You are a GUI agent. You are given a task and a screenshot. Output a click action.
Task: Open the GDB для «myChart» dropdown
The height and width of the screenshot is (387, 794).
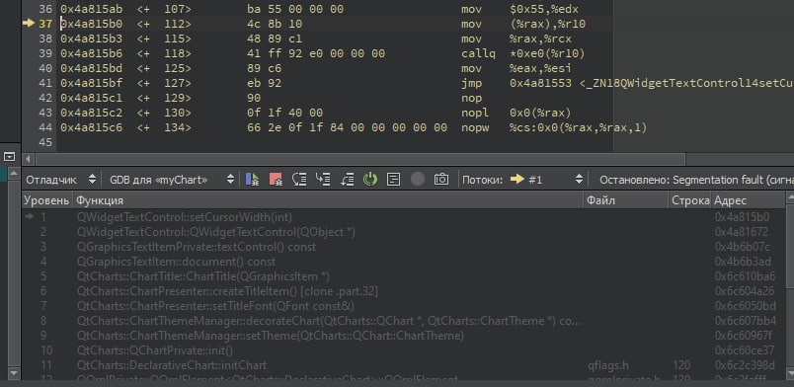point(172,180)
